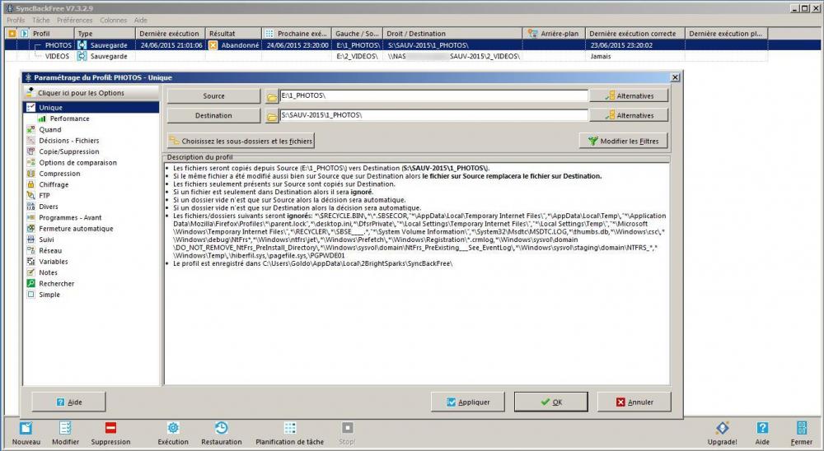
Task: Open the Profils menu
Action: point(16,20)
